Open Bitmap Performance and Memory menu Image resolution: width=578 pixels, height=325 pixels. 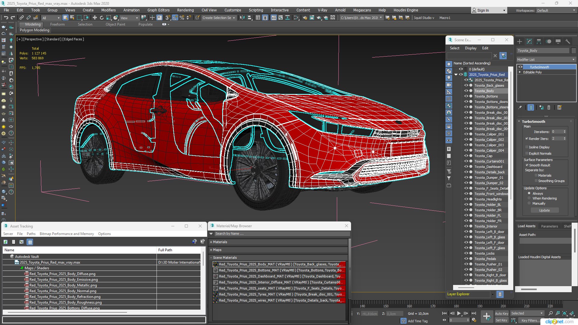(67, 234)
